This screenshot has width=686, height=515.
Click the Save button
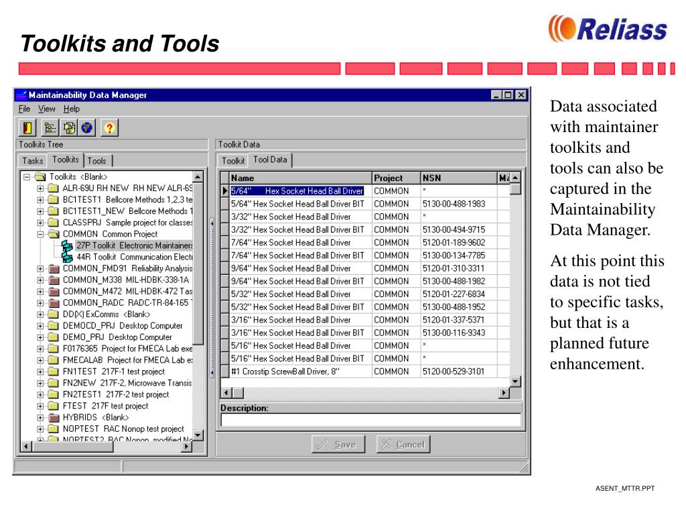tap(338, 445)
